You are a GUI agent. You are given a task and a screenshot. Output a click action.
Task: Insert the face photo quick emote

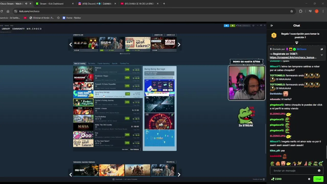[x=283, y=164]
